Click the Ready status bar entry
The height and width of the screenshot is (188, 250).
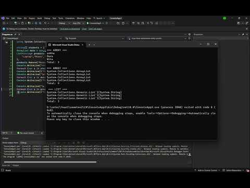pyautogui.click(x=8, y=170)
